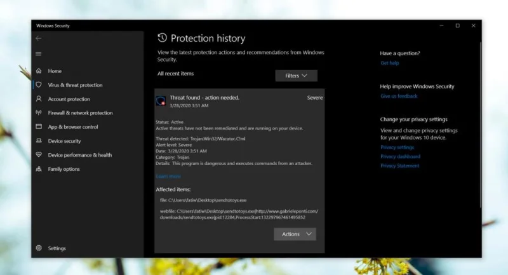Click the Privacy dashboard link

[401, 156]
